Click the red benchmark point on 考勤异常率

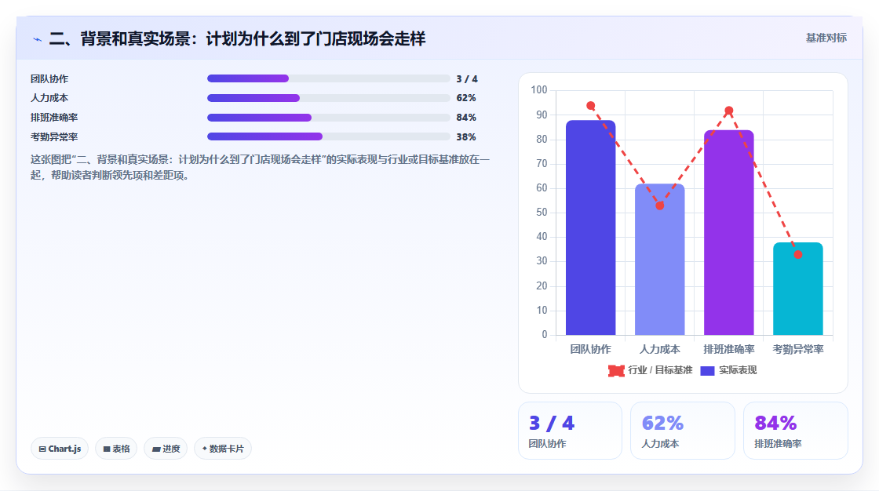pyautogui.click(x=797, y=254)
